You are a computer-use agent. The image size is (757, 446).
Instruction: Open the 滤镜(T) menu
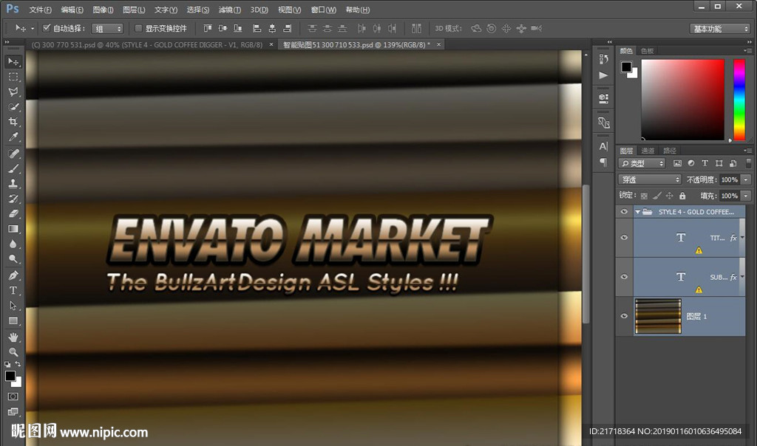229,10
